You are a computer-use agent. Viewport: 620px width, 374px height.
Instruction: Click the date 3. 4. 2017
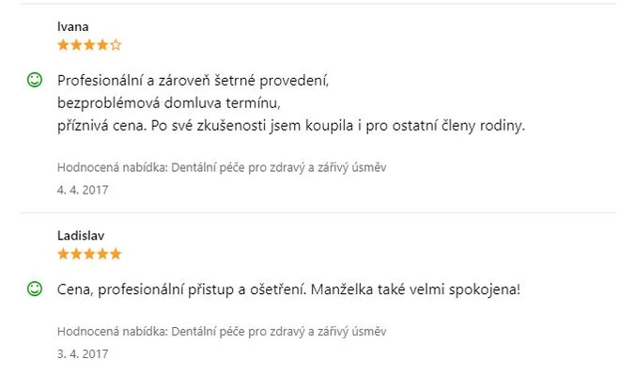(x=83, y=353)
